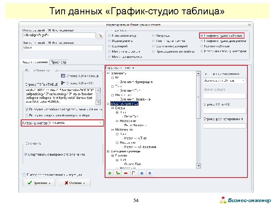
Task: Click the green plus add-element icon
Action: click(110, 173)
